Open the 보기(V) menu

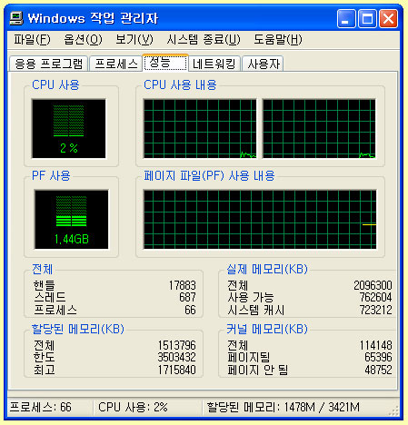point(134,40)
